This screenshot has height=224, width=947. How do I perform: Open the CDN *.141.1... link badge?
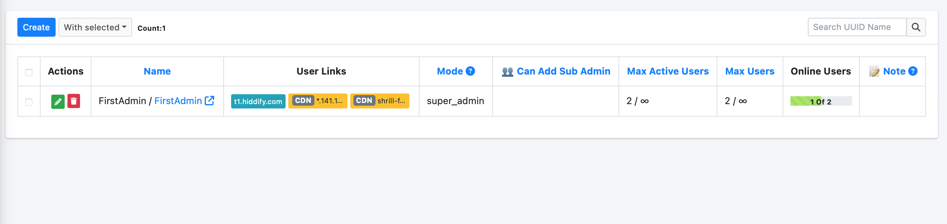click(318, 101)
